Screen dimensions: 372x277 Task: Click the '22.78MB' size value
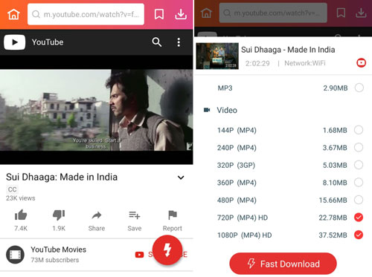click(333, 218)
